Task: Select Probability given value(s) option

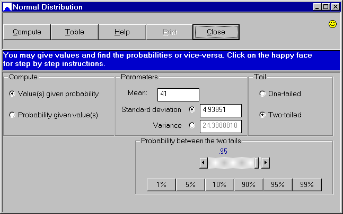Action: [x=13, y=114]
